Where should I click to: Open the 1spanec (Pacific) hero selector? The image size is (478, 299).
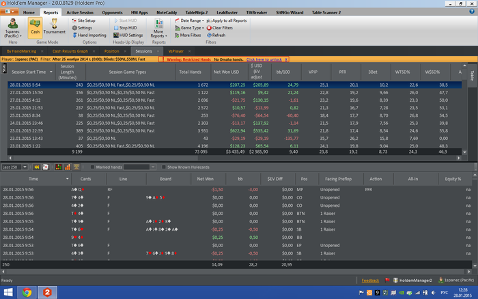[12, 27]
